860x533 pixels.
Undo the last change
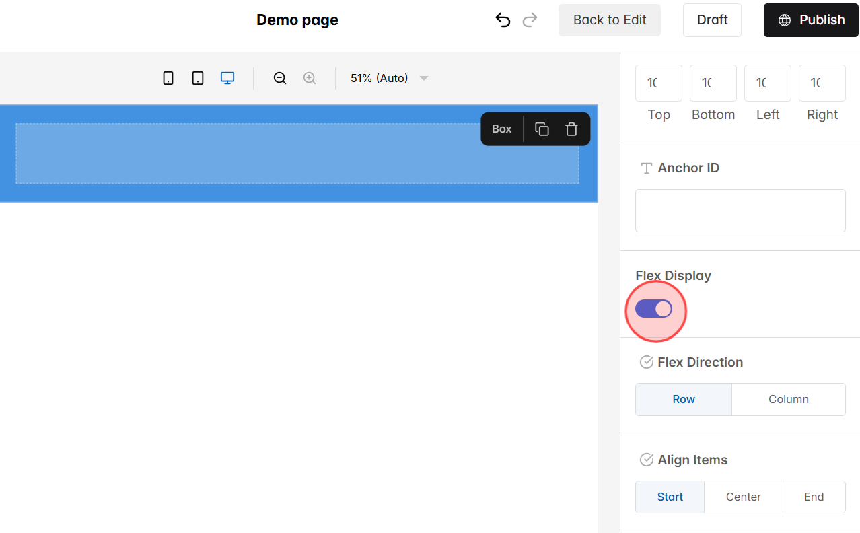(x=503, y=20)
